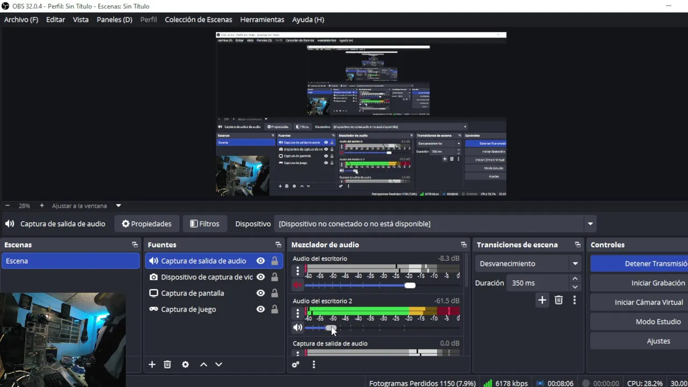This screenshot has width=688, height=387.
Task: Click Audio del escritorio 2 volume slider handle
Action: 331,328
